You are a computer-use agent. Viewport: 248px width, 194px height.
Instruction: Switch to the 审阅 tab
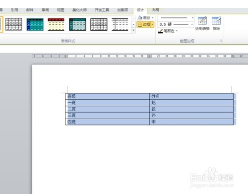pos(45,10)
